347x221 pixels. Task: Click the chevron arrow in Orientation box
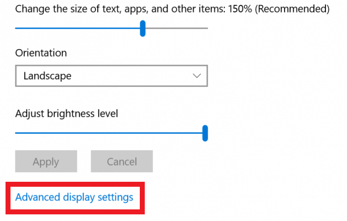(x=197, y=76)
